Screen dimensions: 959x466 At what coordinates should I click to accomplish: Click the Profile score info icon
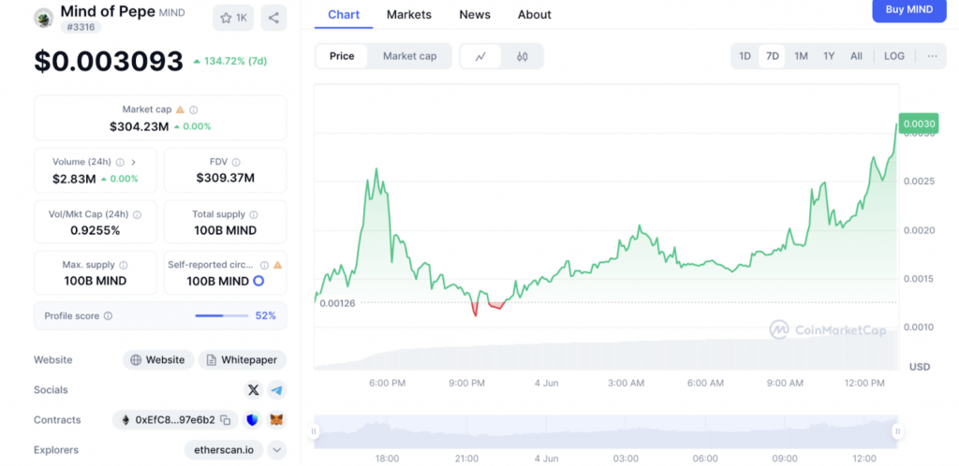click(x=109, y=315)
